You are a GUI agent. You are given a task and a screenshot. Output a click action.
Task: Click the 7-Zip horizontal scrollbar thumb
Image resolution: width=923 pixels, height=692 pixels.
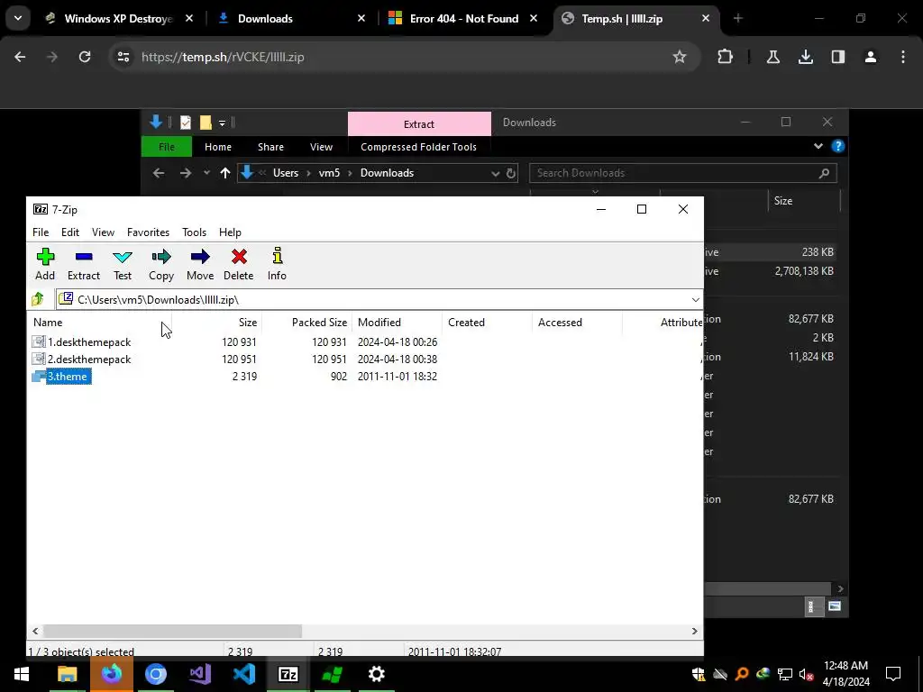pos(172,631)
